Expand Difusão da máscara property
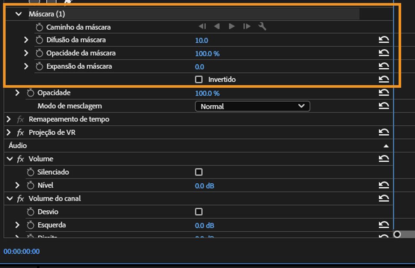Viewport: 415px width, 268px height. coord(26,40)
